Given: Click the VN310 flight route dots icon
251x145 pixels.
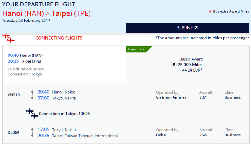Looking at the screenshot, I should (x=32, y=95).
